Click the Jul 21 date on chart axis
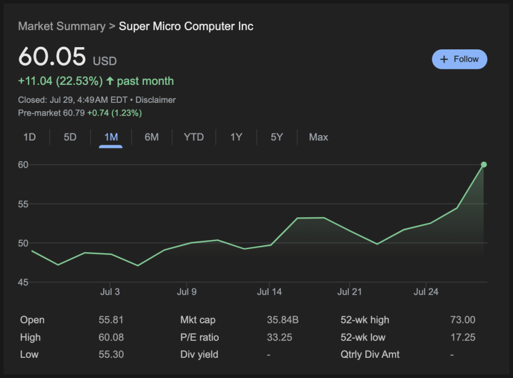This screenshot has width=513, height=378. [349, 292]
